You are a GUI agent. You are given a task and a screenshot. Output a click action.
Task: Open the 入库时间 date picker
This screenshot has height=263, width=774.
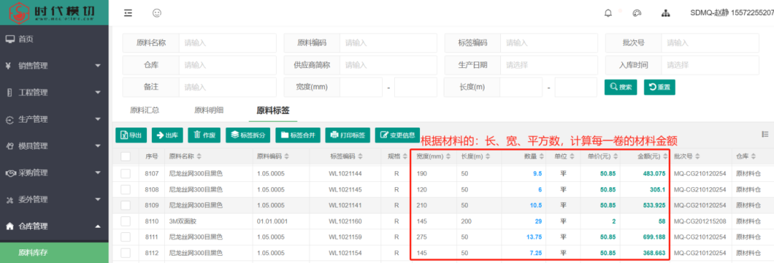(710, 64)
